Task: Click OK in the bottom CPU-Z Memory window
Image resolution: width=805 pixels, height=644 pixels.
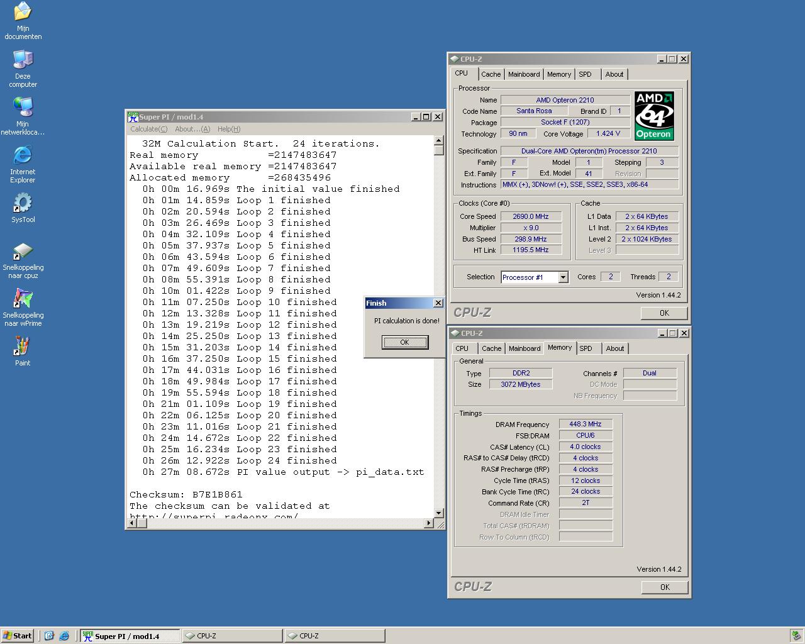Action: (x=665, y=587)
